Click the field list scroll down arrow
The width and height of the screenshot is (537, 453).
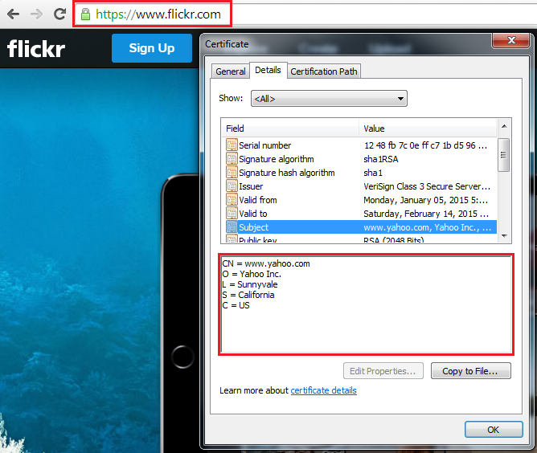(x=504, y=235)
